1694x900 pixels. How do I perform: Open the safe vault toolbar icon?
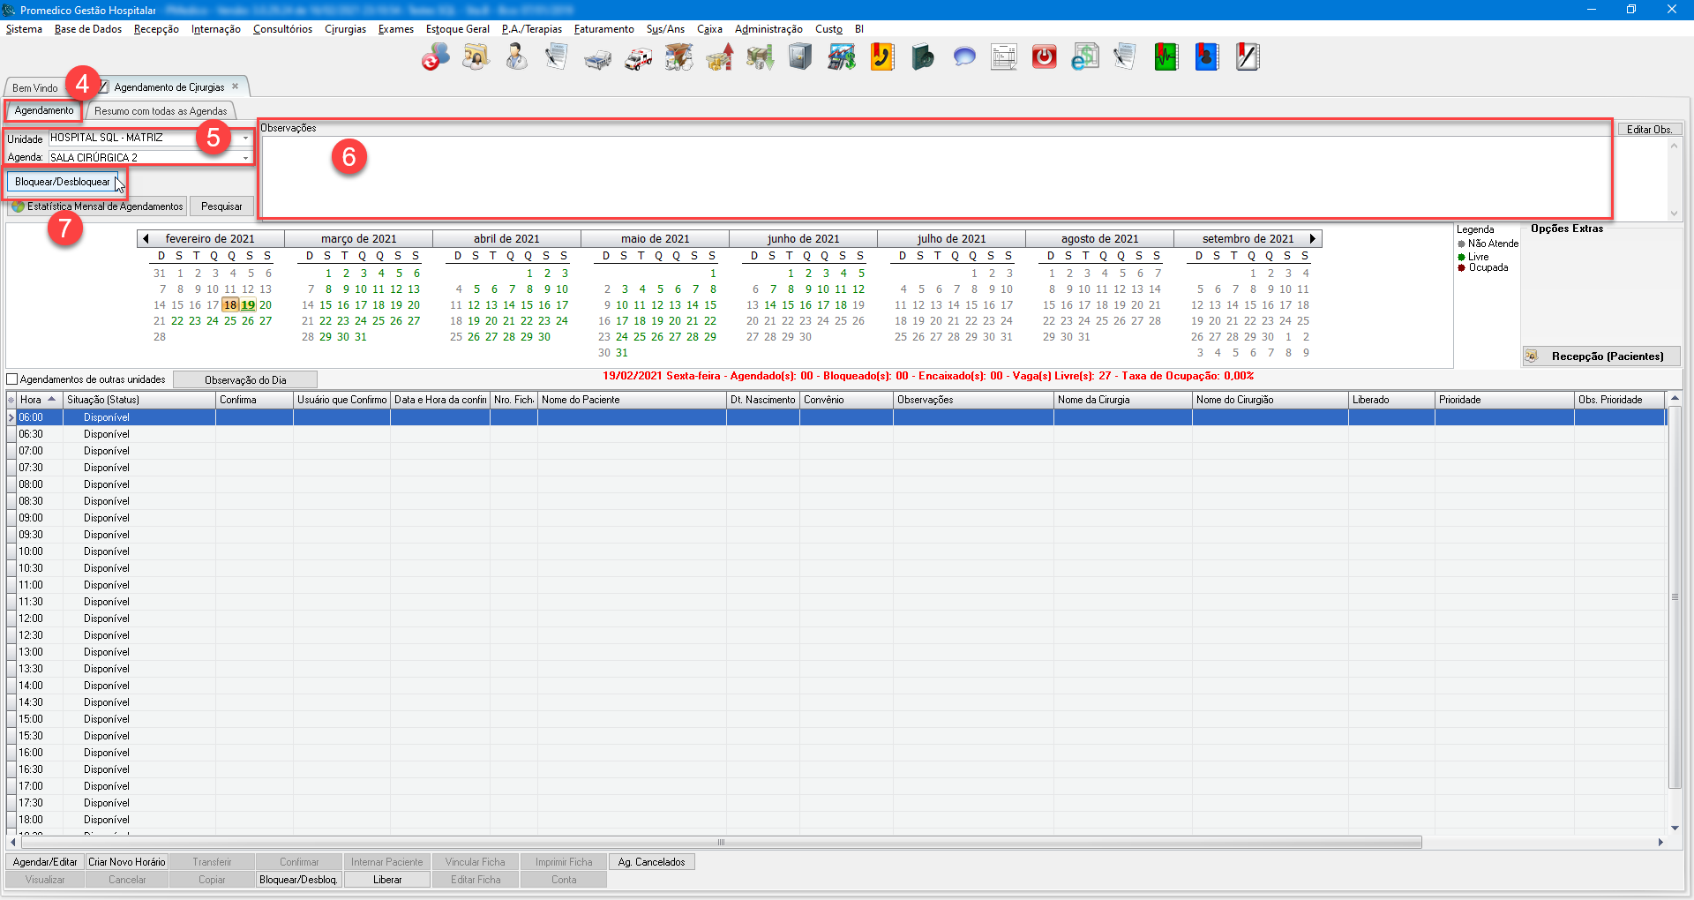point(800,57)
